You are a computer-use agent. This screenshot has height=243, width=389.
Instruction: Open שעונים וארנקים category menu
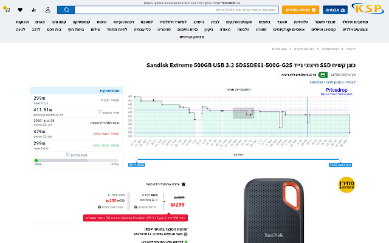239,22
